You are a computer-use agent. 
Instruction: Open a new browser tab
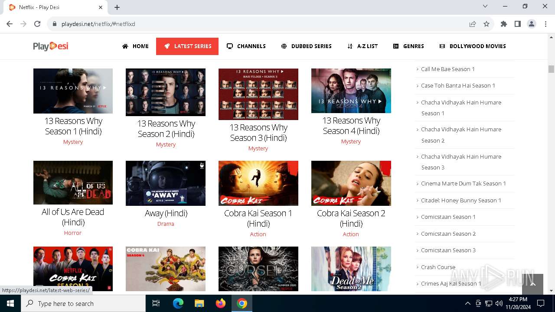click(117, 7)
